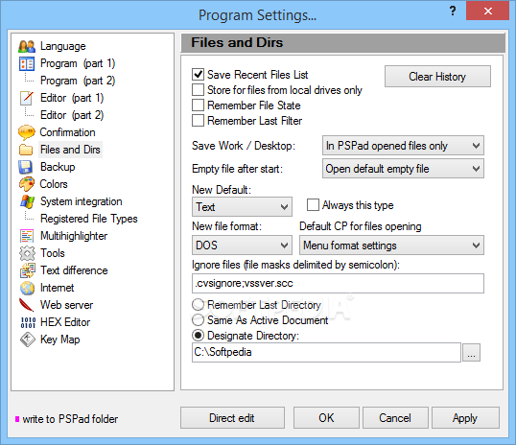This screenshot has height=445, width=516.
Task: Click the Confirmation speech bubble icon
Action: pos(27,132)
